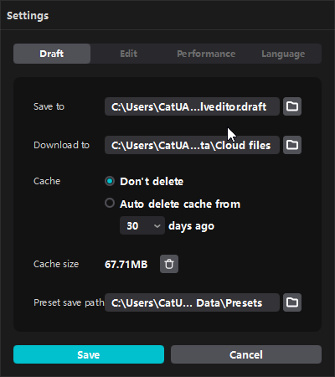Click the Settings dialog title
The width and height of the screenshot is (335, 377).
28,16
